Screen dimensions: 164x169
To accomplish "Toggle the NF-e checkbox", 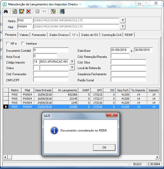I will pos(8,43).
